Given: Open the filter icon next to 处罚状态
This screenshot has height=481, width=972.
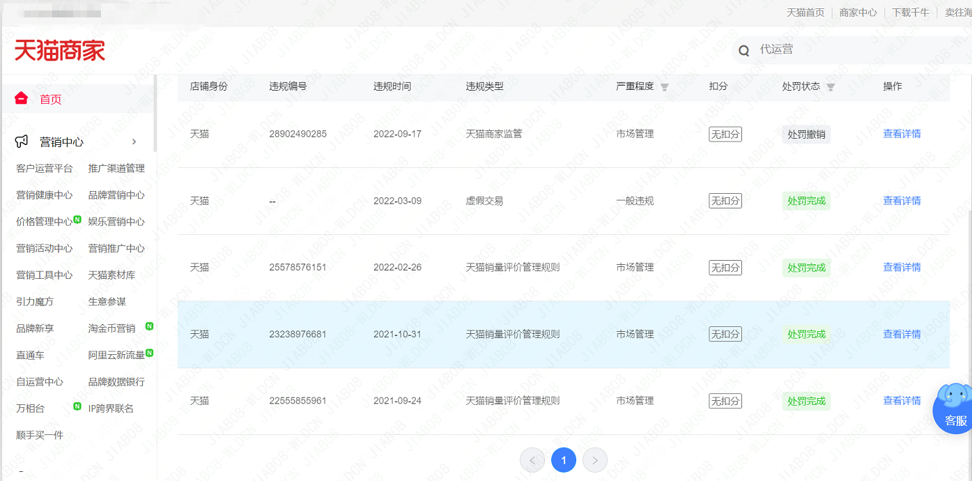Looking at the screenshot, I should pyautogui.click(x=830, y=87).
